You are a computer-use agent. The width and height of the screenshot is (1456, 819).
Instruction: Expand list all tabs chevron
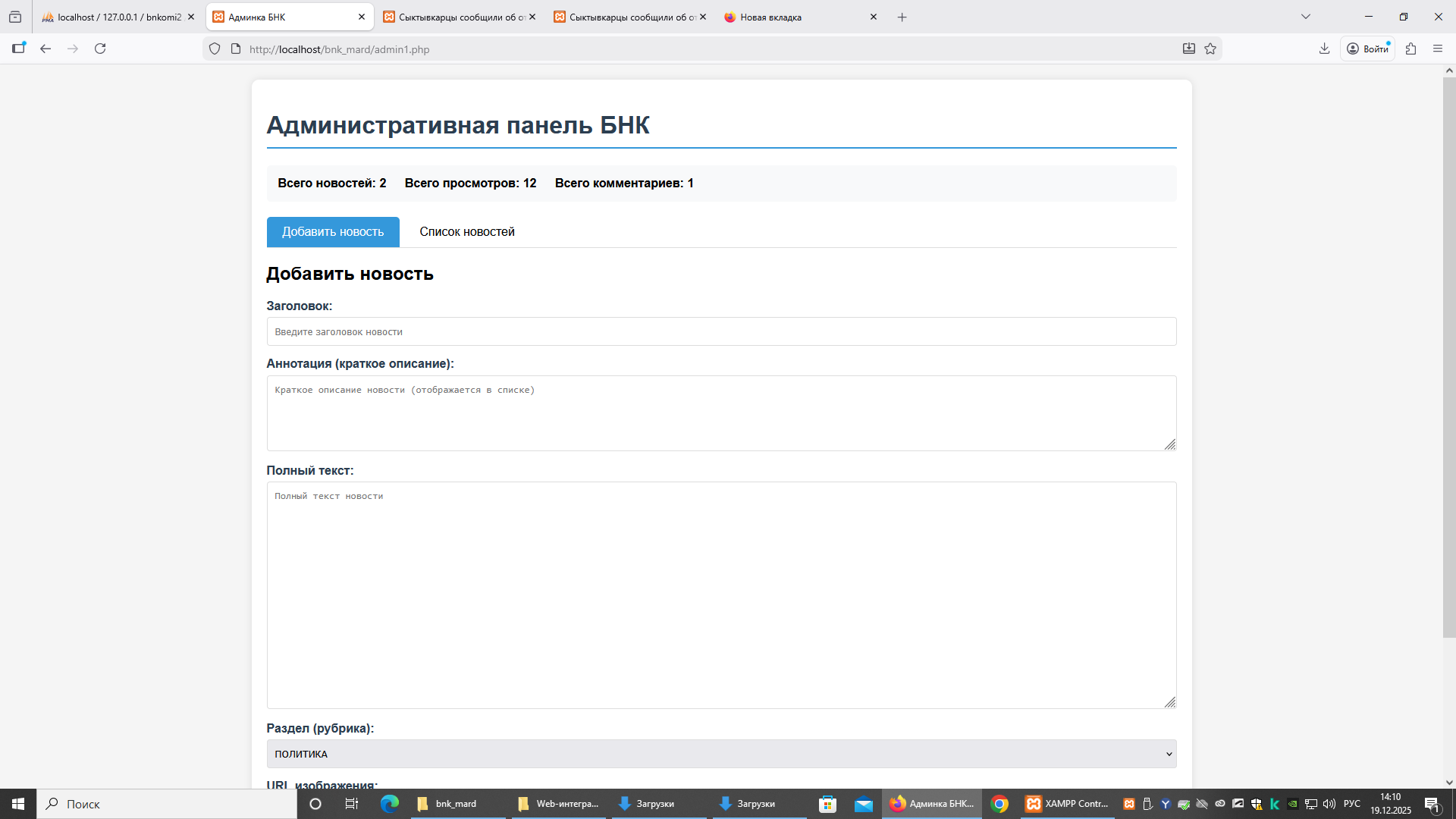click(x=1305, y=17)
